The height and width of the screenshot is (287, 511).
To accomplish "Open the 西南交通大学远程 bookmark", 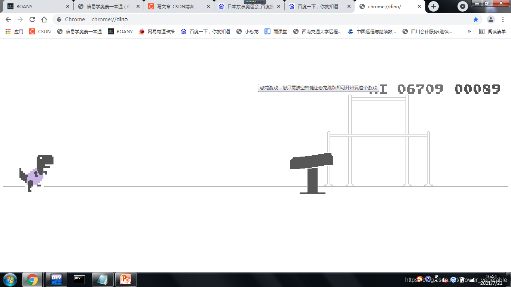I will (317, 31).
